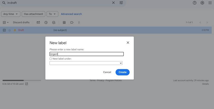Click the in:draft search field

coord(59,3)
